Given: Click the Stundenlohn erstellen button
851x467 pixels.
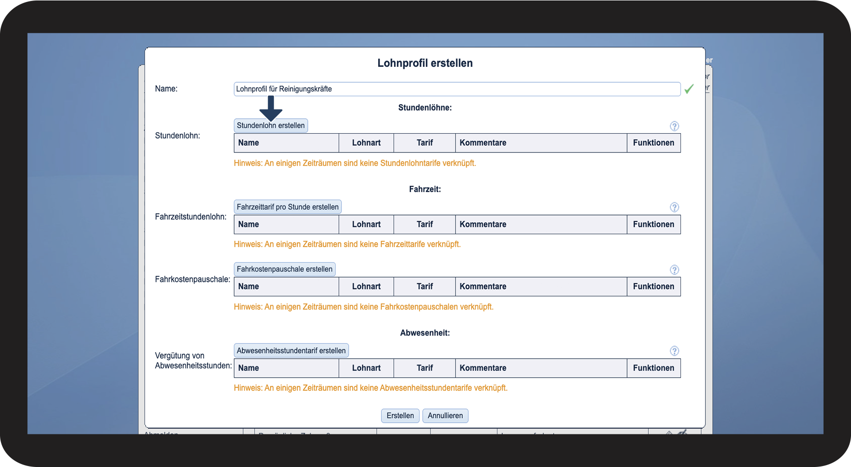Looking at the screenshot, I should [271, 126].
